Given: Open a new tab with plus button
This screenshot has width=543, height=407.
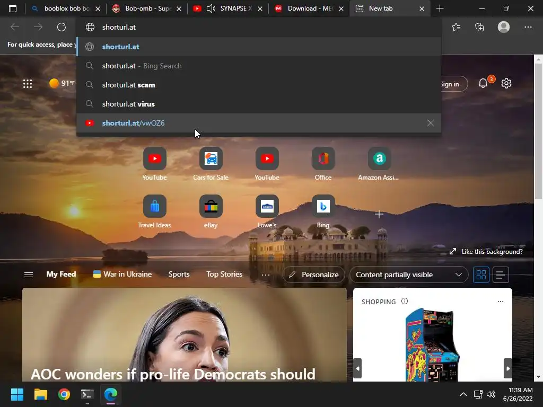Looking at the screenshot, I should [x=440, y=8].
